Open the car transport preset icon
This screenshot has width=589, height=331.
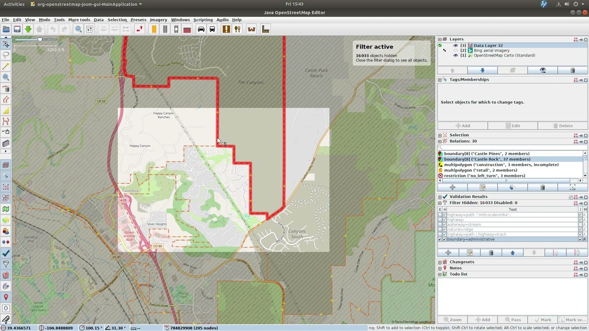pyautogui.click(x=201, y=29)
